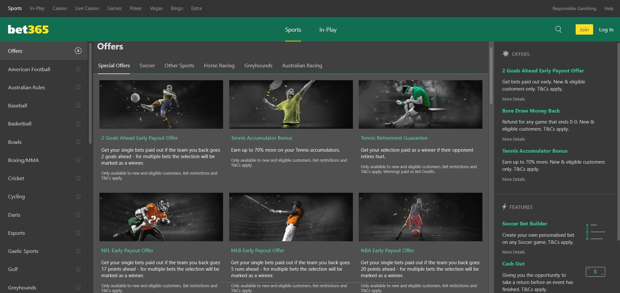Click the tennis serve offer image

click(291, 104)
